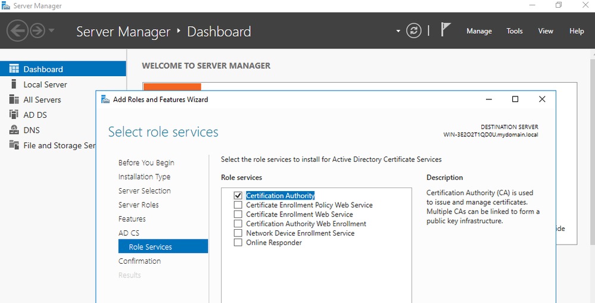Open the Help menu
Viewport: 595px width, 303px height.
pos(576,31)
